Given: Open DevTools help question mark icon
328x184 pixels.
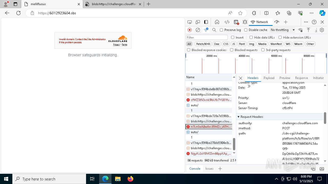Looking at the screenshot, I should (314, 22).
